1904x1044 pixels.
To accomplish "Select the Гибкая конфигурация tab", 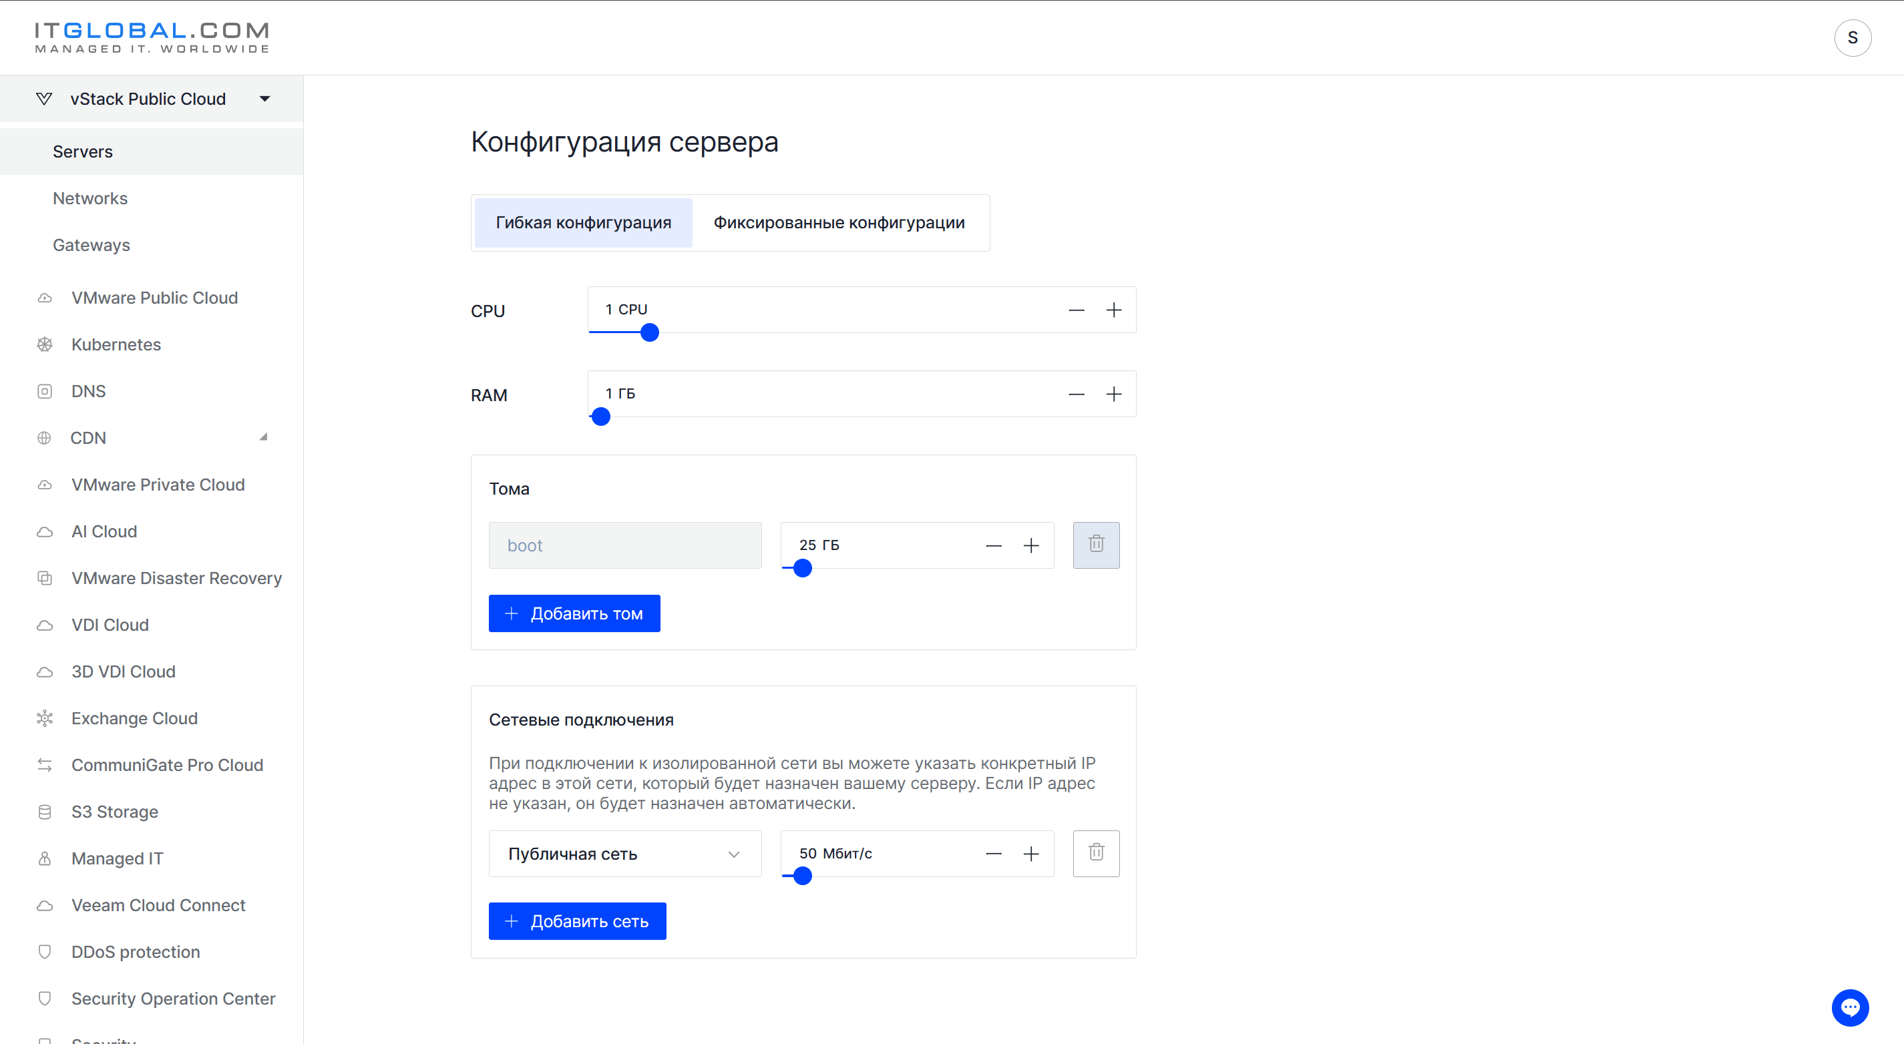I will coord(583,222).
